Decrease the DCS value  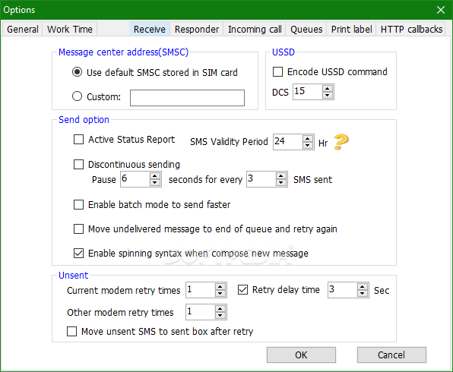coord(327,95)
